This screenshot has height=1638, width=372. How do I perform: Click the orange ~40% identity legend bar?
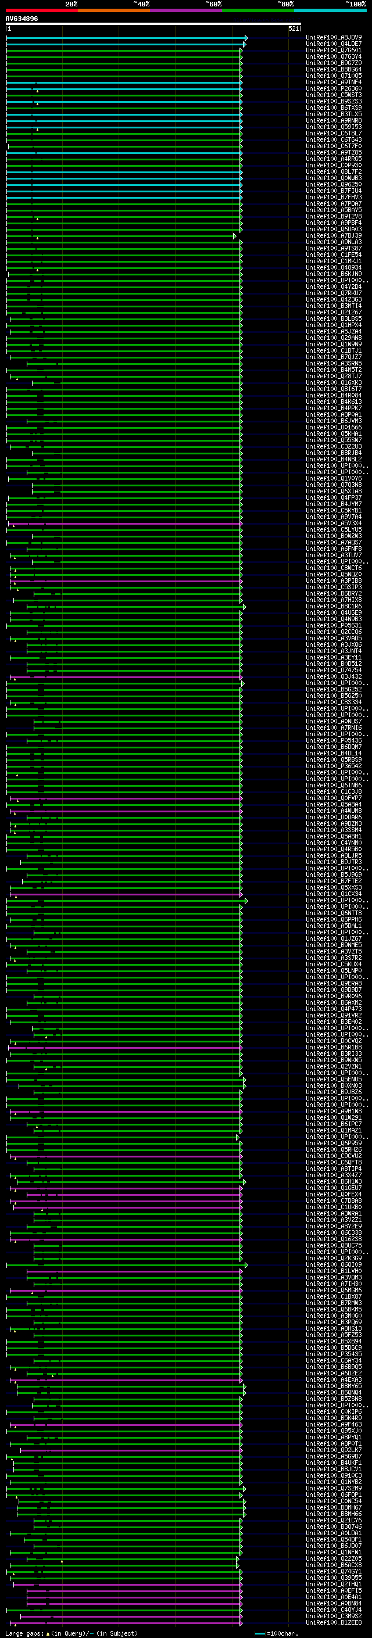coord(114,10)
